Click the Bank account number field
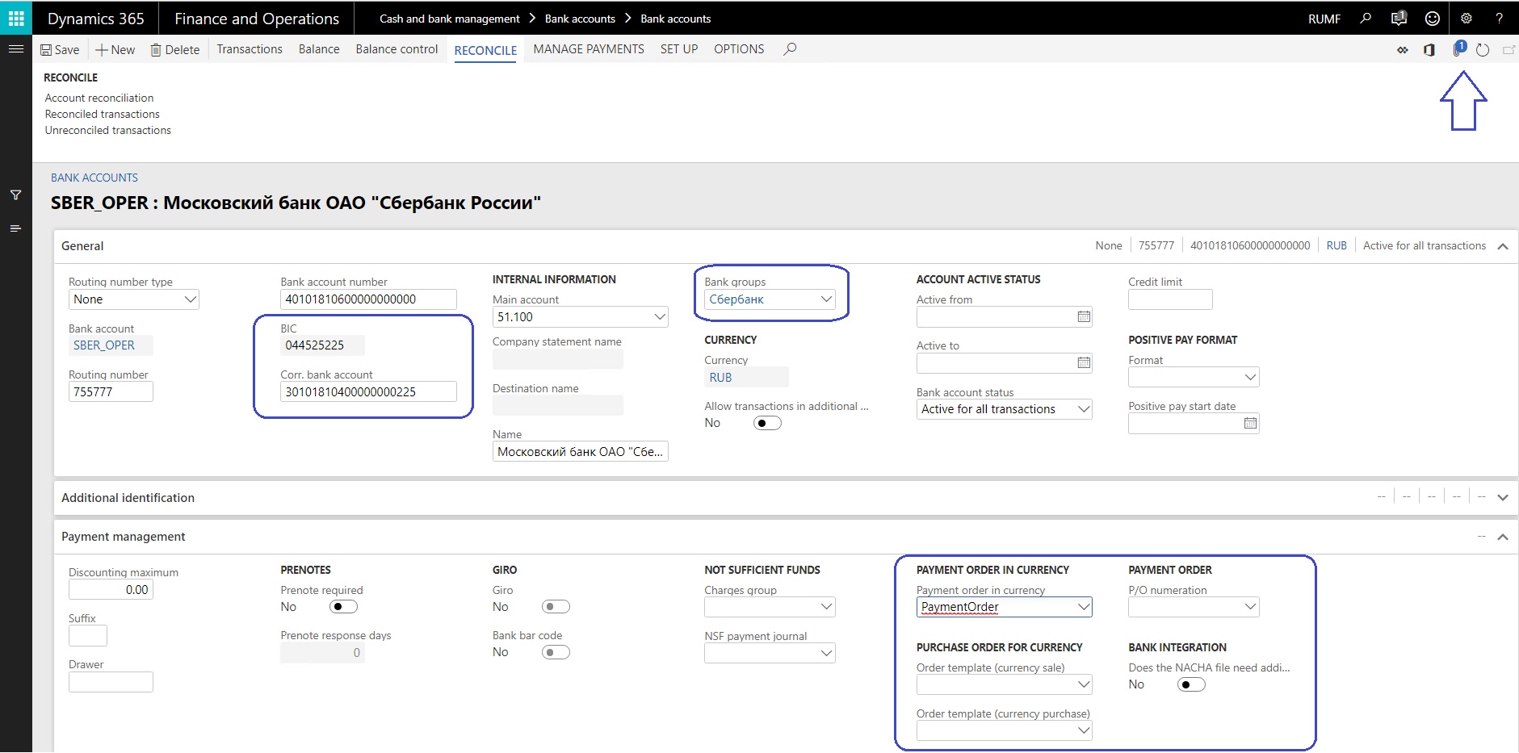The image size is (1519, 753). [x=368, y=299]
